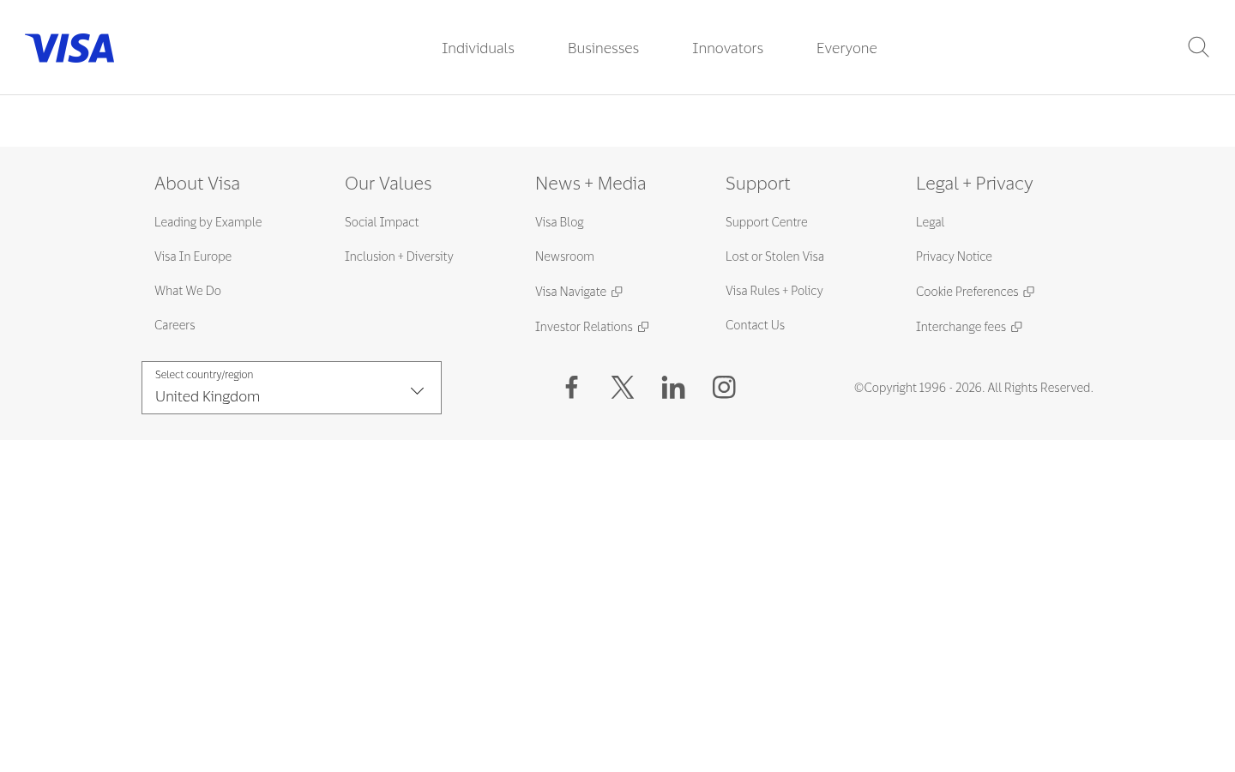Screen dimensions: 1235x772
Task: Open the Careers link
Action: click(x=175, y=325)
